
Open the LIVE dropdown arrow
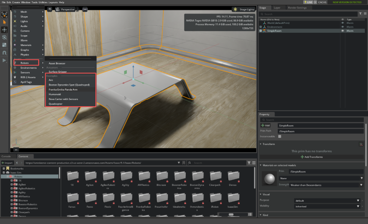[x=315, y=2]
